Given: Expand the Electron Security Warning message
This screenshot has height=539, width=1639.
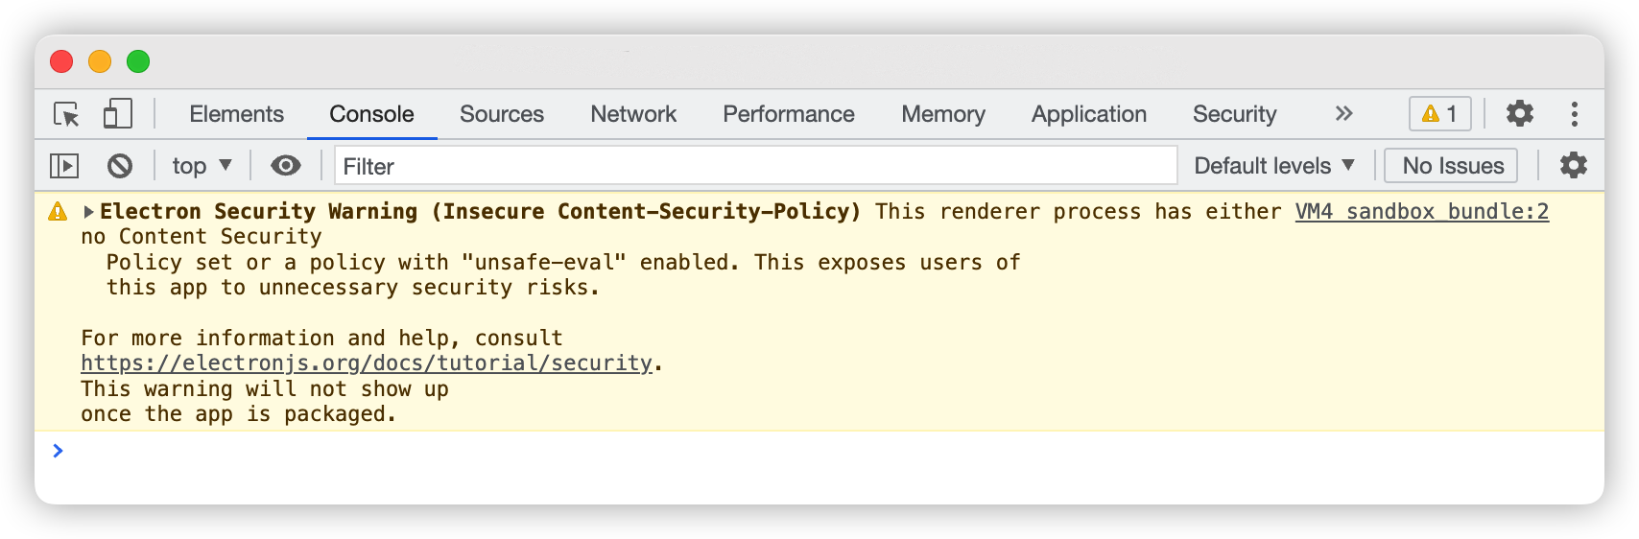Looking at the screenshot, I should (x=88, y=211).
